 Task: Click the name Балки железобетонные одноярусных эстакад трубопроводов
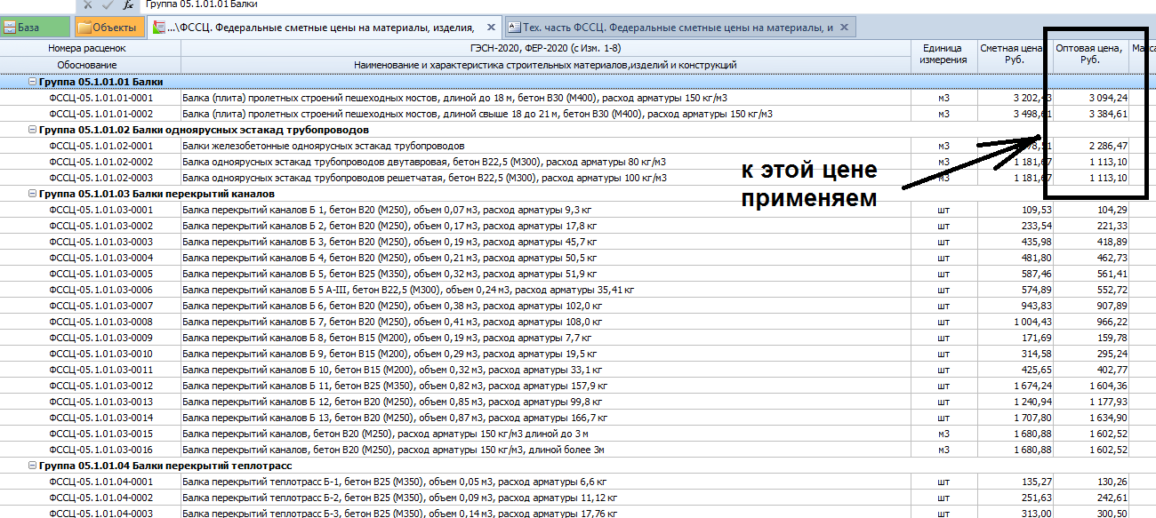324,146
